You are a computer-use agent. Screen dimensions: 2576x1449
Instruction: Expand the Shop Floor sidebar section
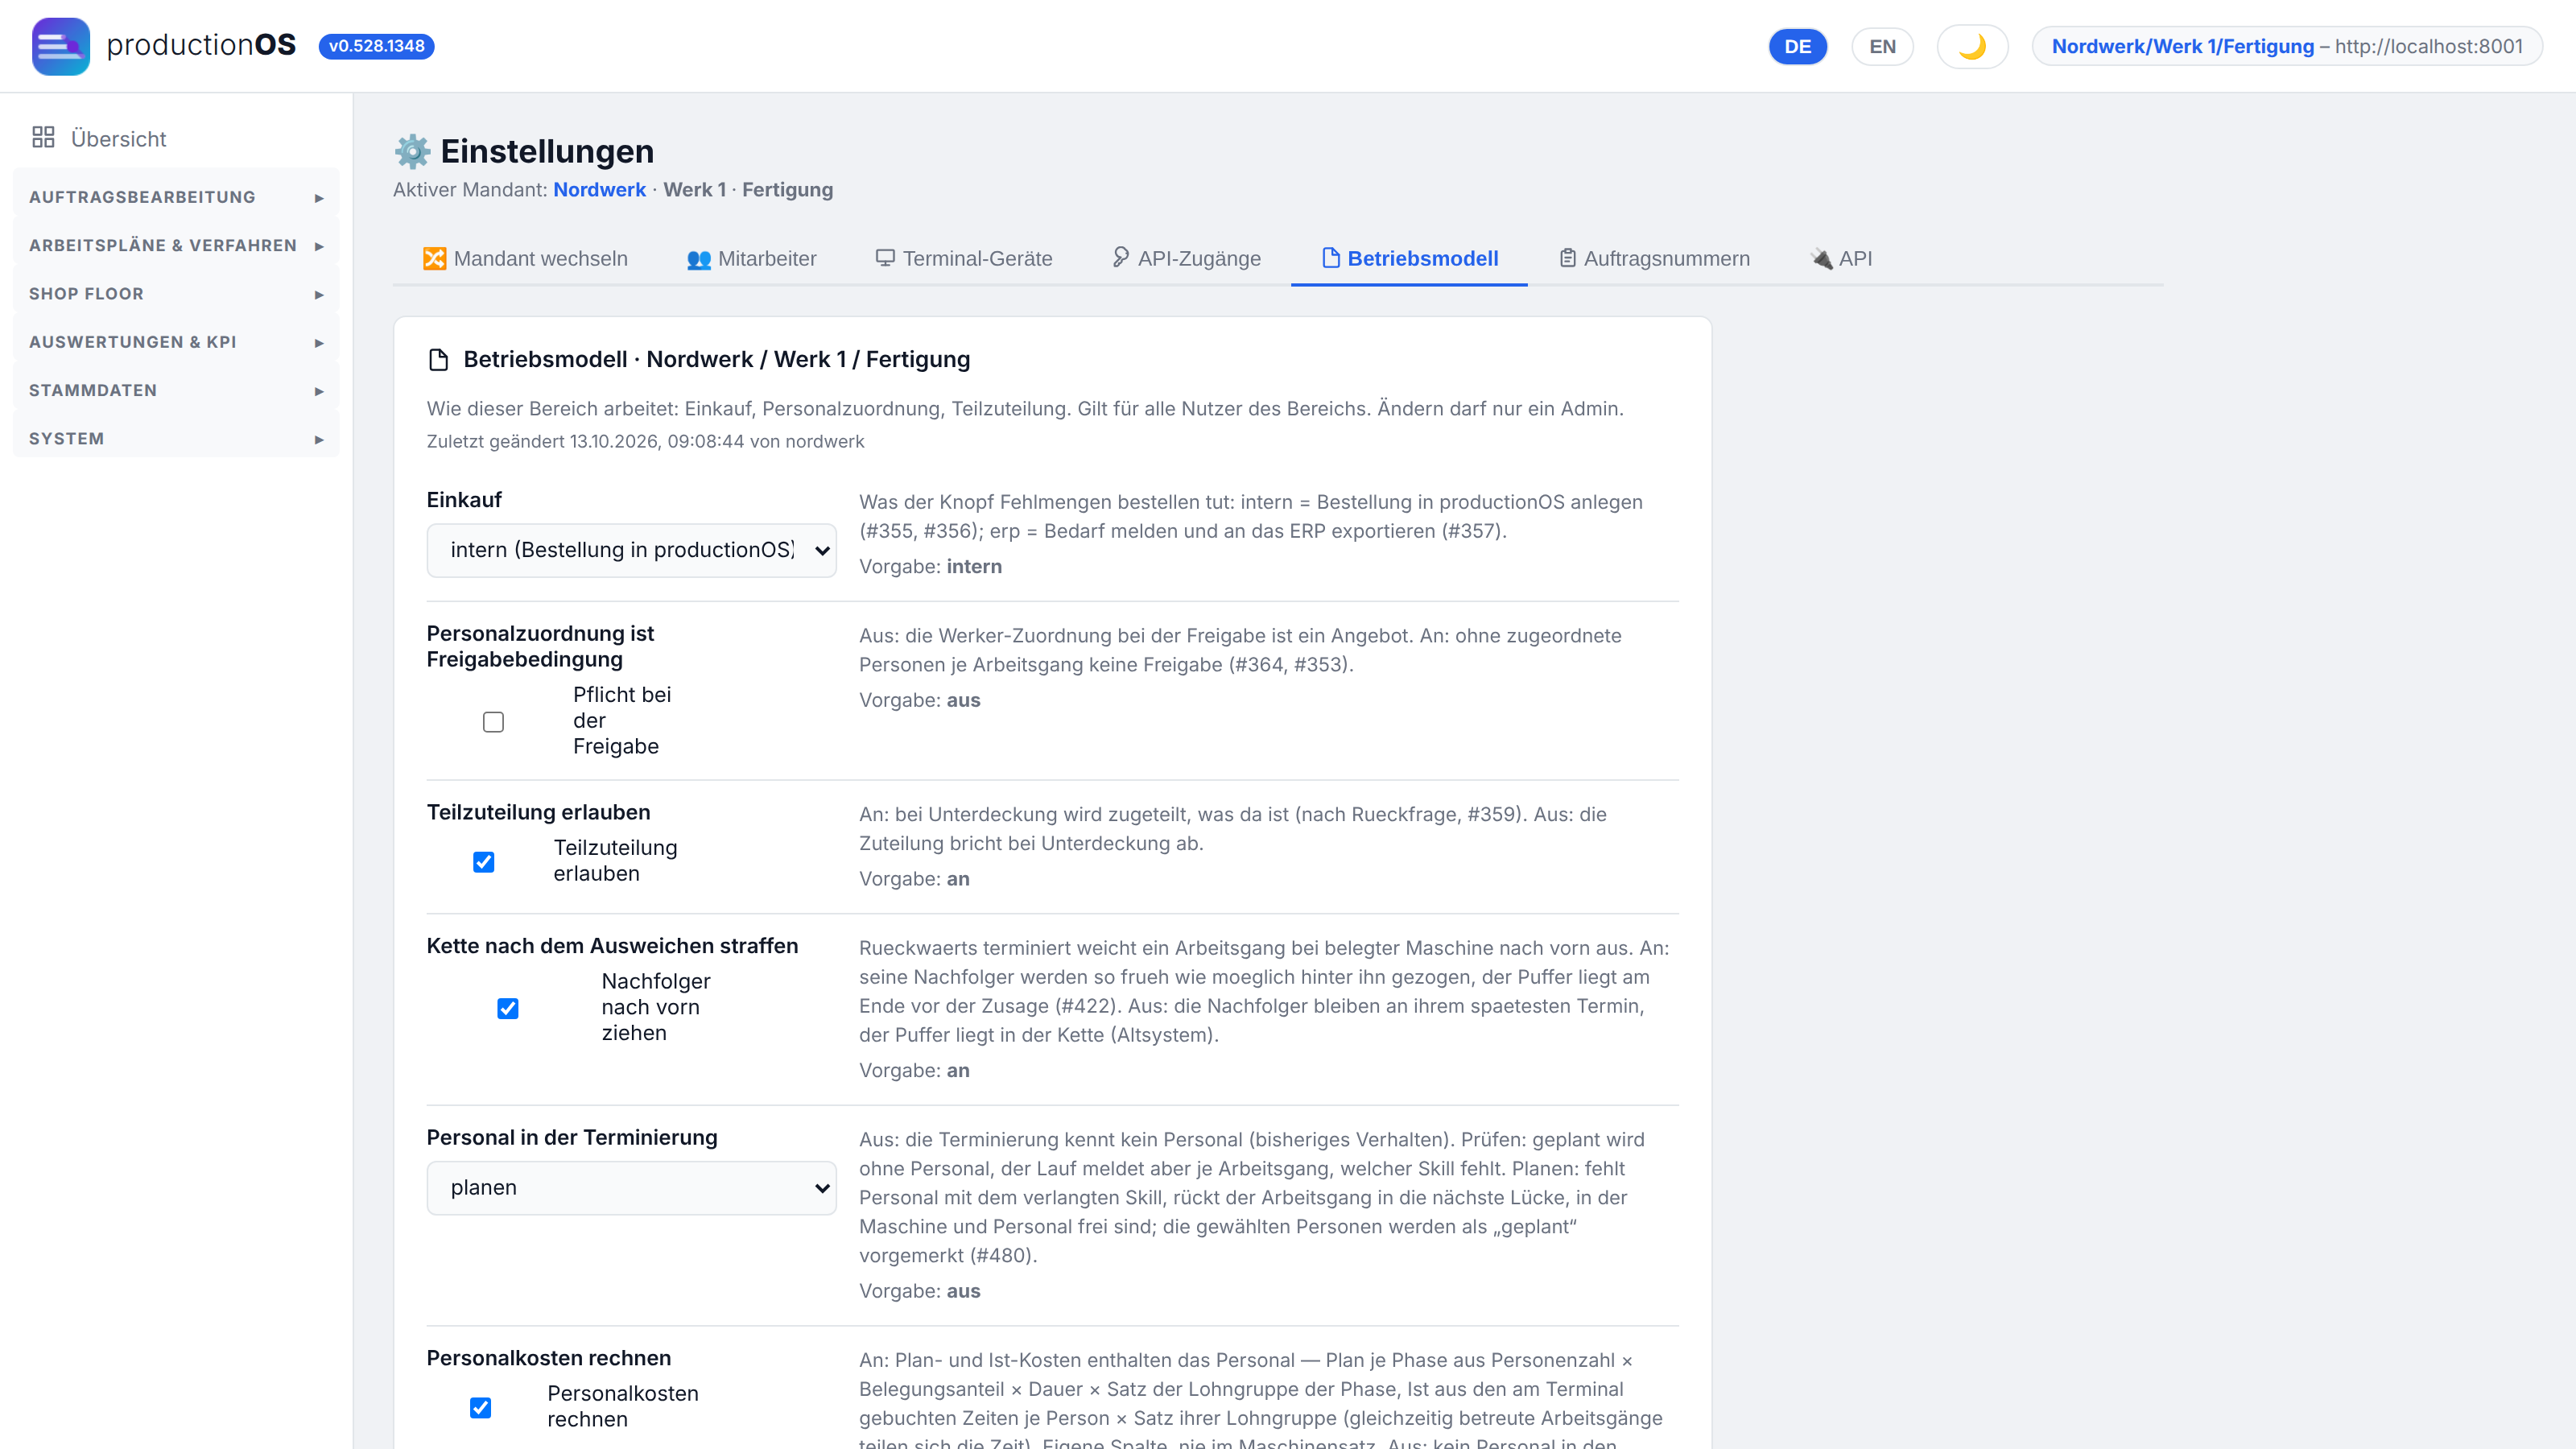pyautogui.click(x=176, y=294)
